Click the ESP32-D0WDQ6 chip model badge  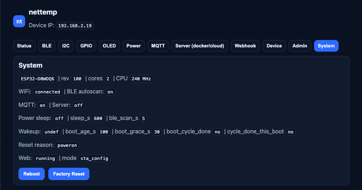pos(38,79)
